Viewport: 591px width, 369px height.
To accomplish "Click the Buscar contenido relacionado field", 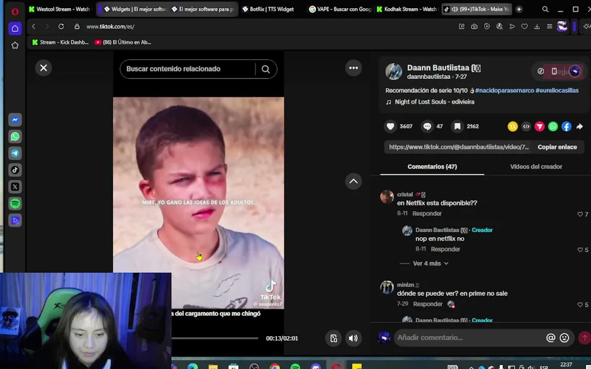I will pyautogui.click(x=188, y=69).
